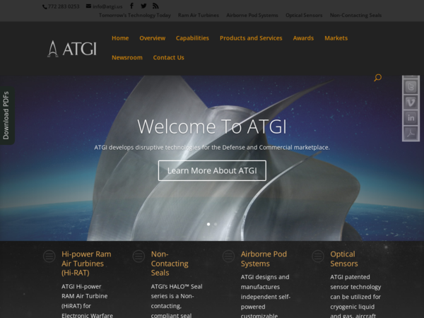
Task: Select the second slider dot
Action: [x=216, y=224]
